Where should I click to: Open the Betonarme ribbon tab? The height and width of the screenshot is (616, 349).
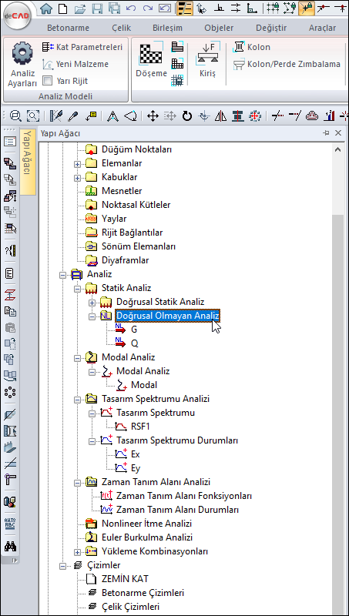(x=68, y=28)
